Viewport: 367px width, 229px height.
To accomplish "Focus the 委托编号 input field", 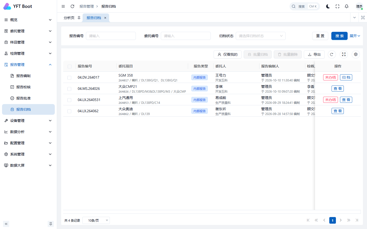I will pyautogui.click(x=186, y=36).
